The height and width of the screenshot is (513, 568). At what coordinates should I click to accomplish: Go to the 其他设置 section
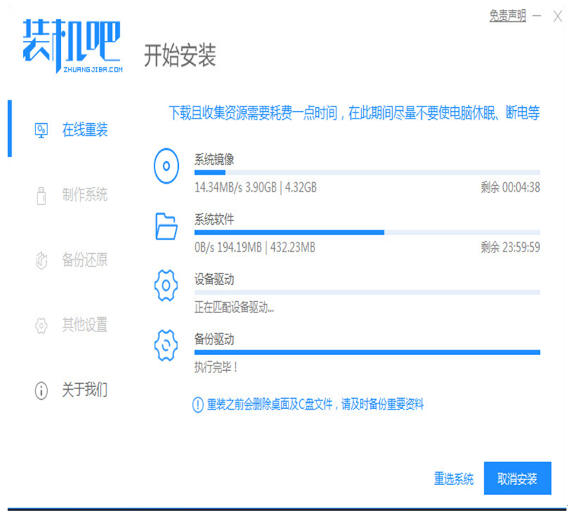click(x=85, y=325)
